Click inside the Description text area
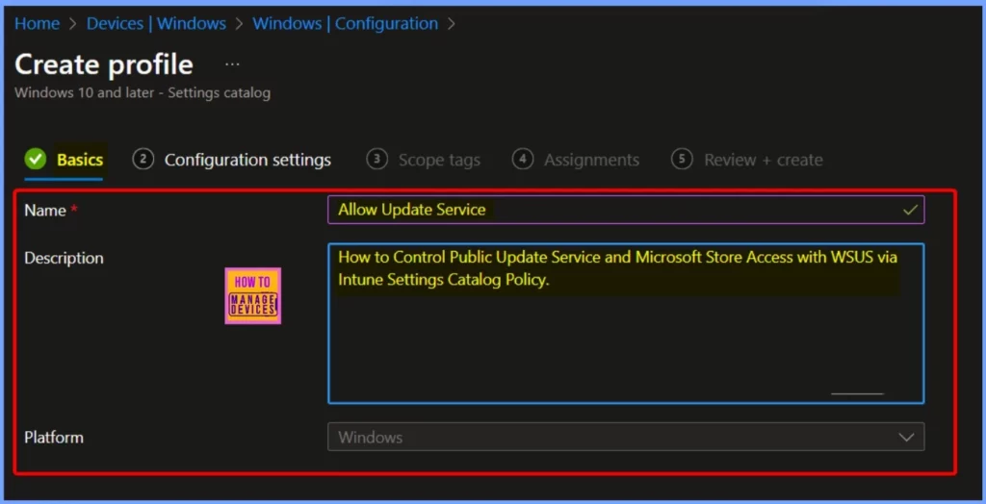 626,323
